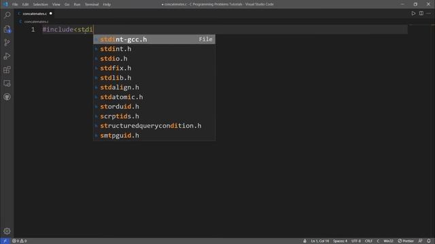Click Prettier in status bar
This screenshot has height=244, width=435.
click(x=406, y=241)
